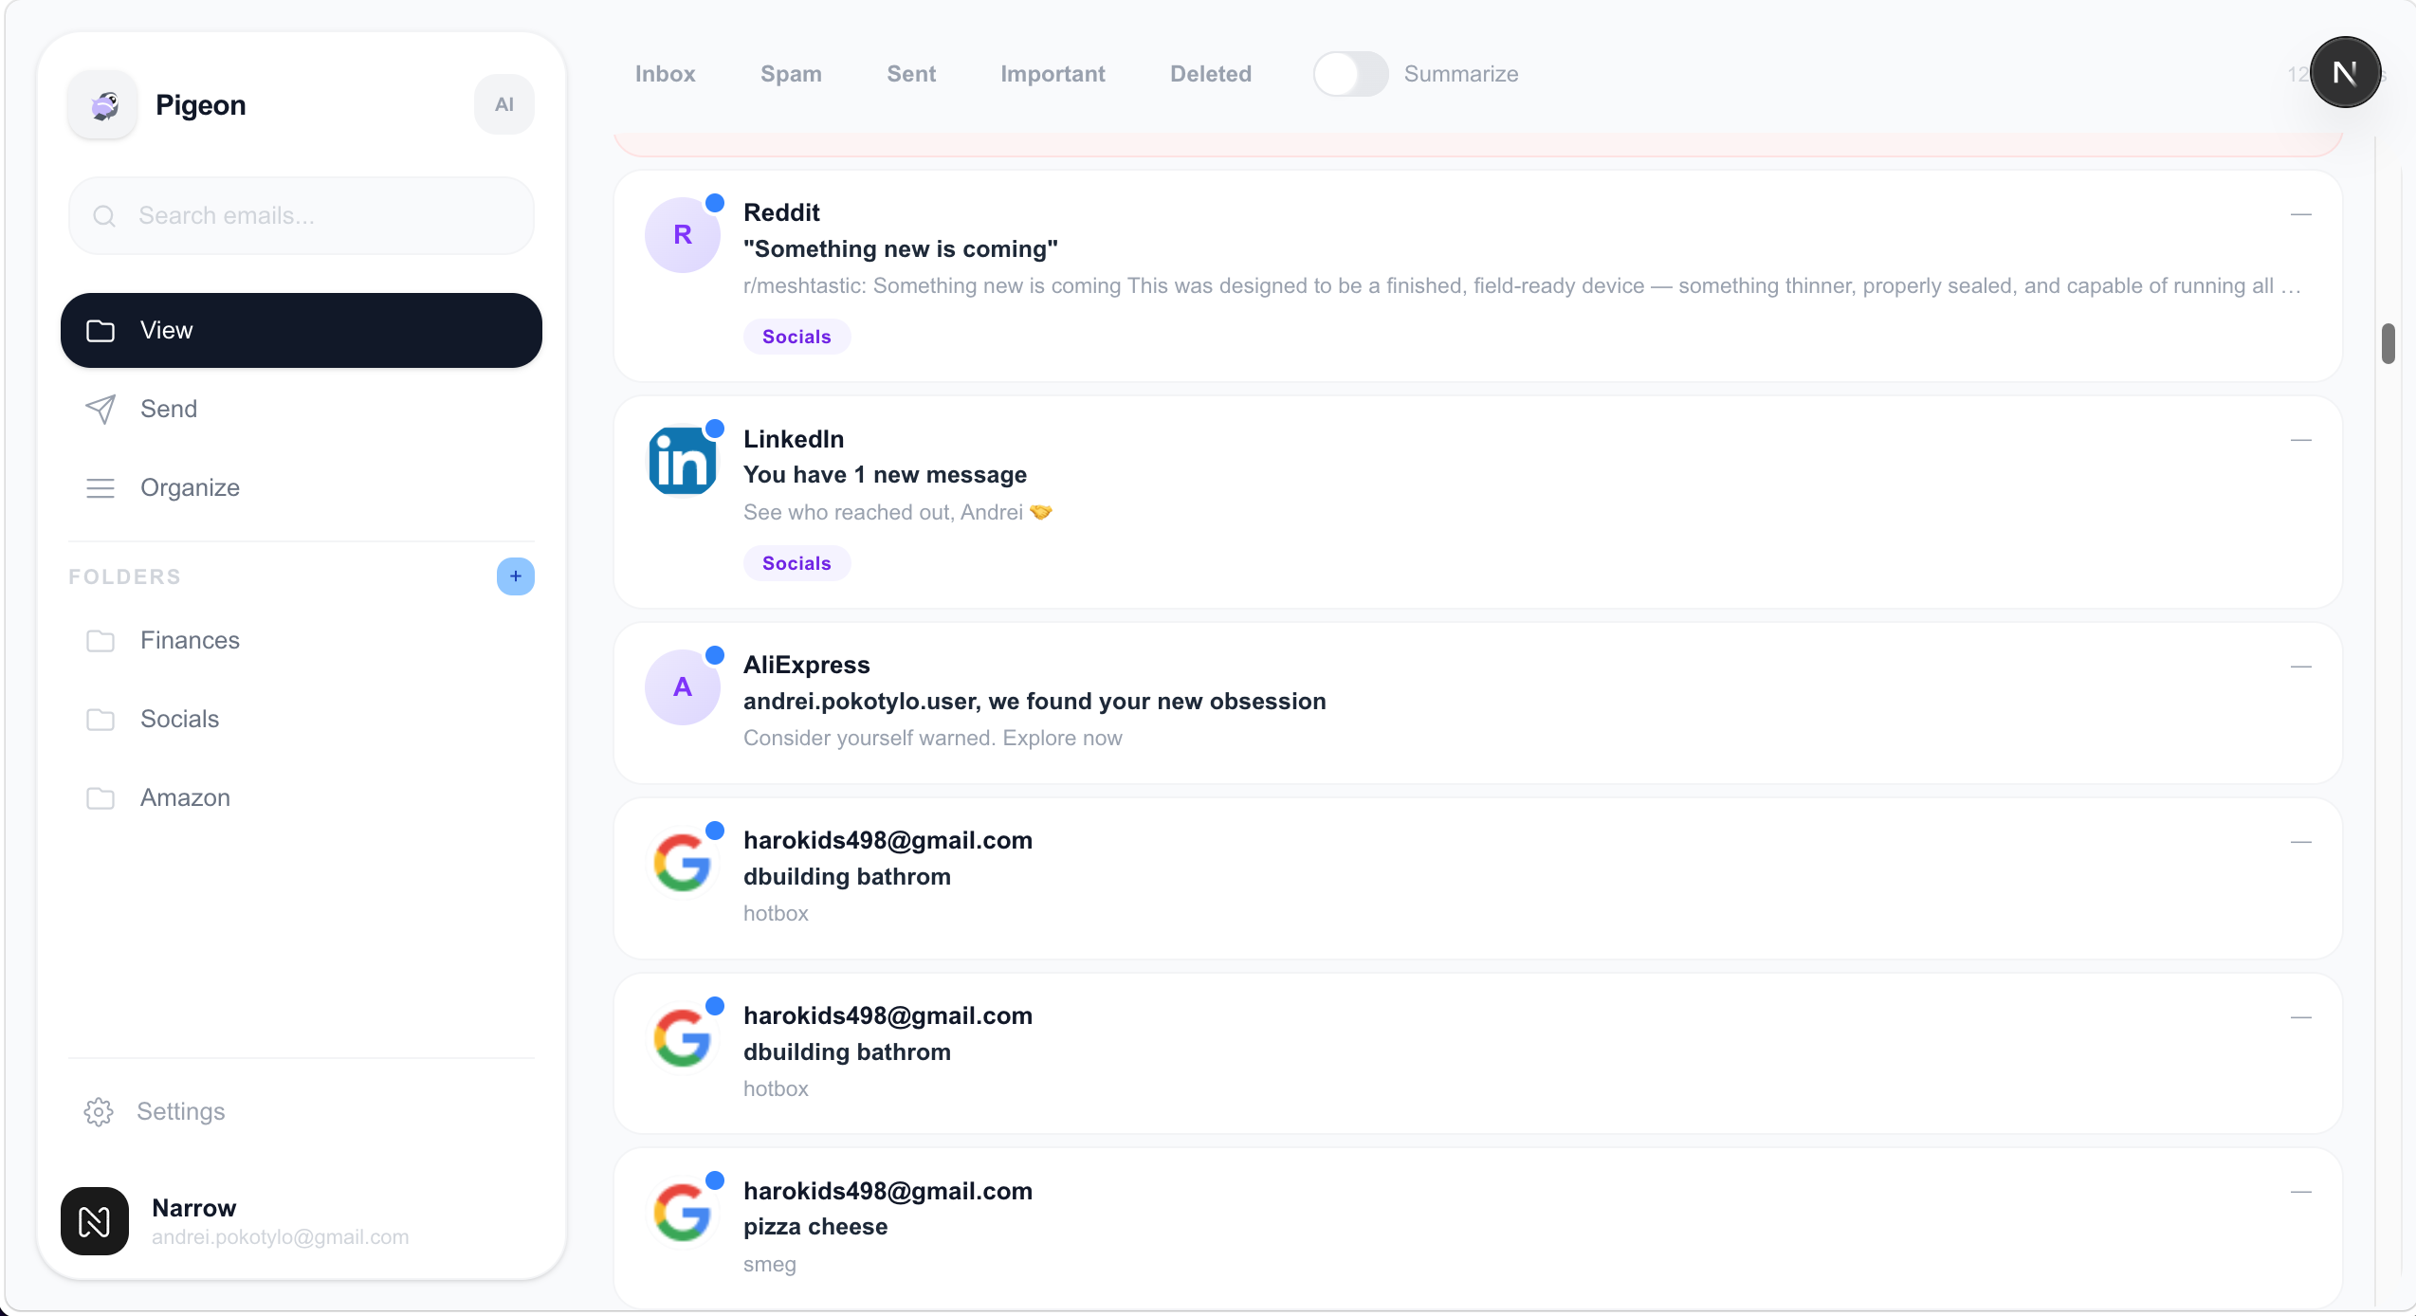
Task: Open the Organize section in the sidebar
Action: 190,487
